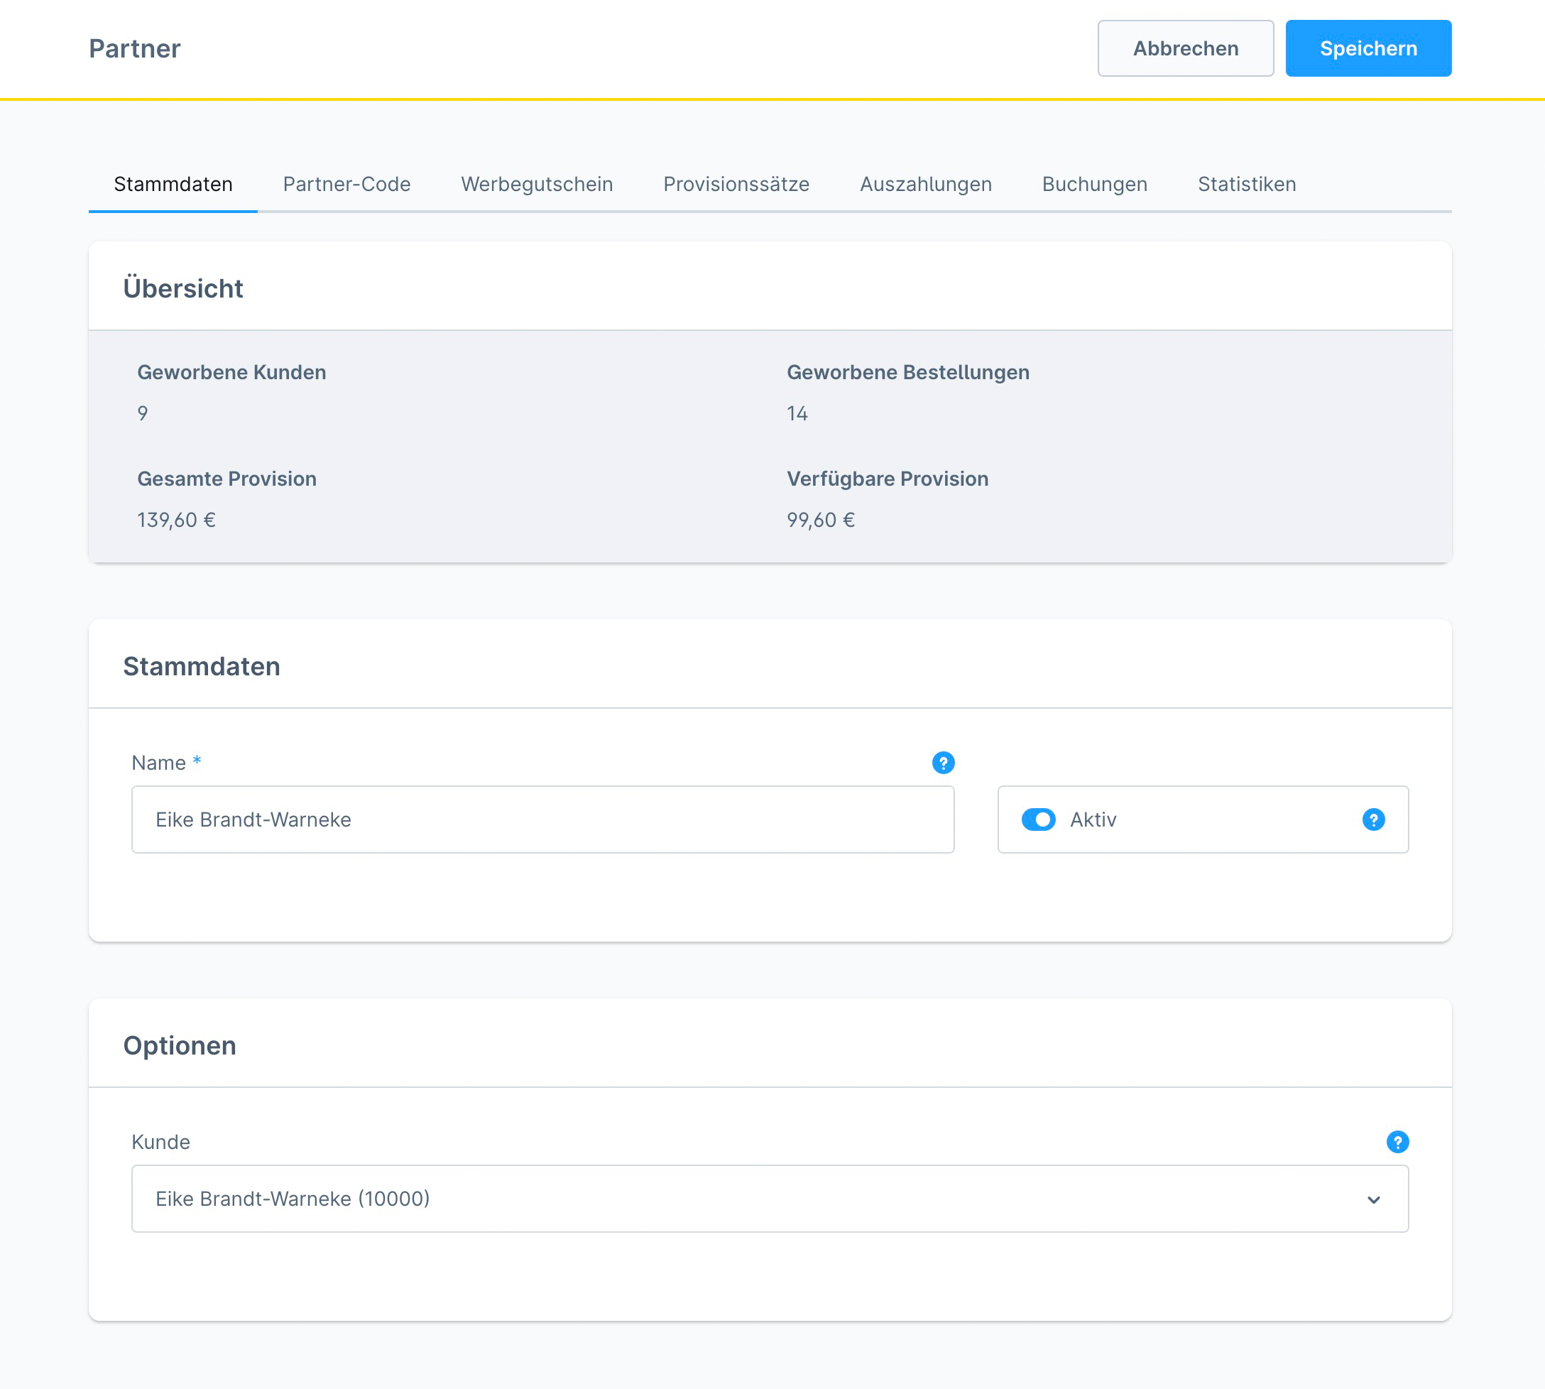Click the Partner page title

(135, 49)
